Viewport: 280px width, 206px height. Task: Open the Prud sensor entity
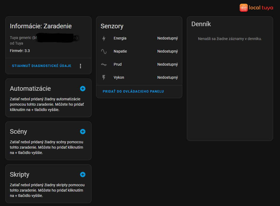117,65
